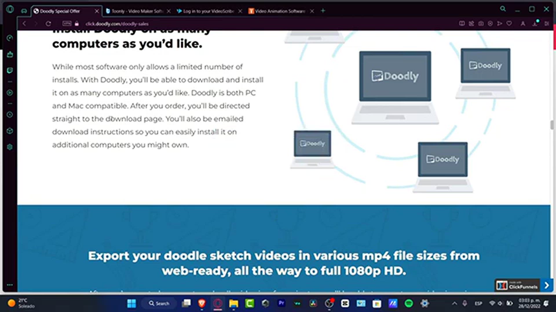Click the click.doodly.com address field
The width and height of the screenshot is (556, 312).
click(x=117, y=24)
